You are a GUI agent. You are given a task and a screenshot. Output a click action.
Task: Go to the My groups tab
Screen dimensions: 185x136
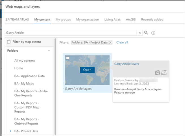click(63, 20)
